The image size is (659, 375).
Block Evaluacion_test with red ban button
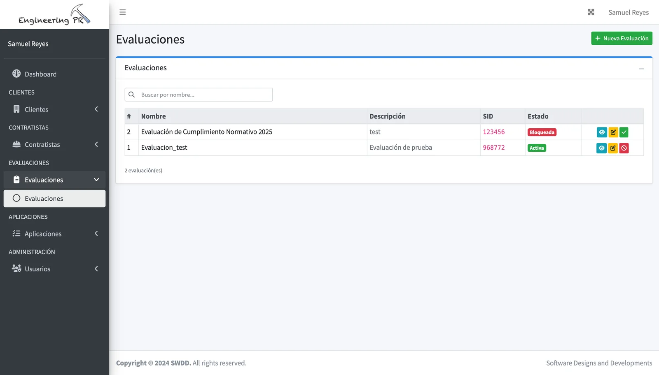pos(624,148)
